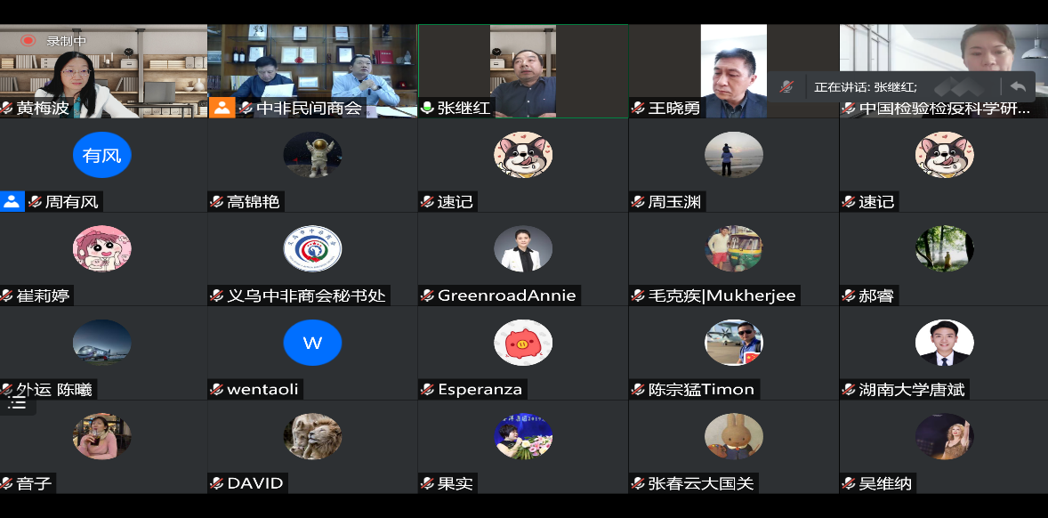Click the list icon on the left edge
Viewport: 1048px width, 518px height.
click(17, 402)
